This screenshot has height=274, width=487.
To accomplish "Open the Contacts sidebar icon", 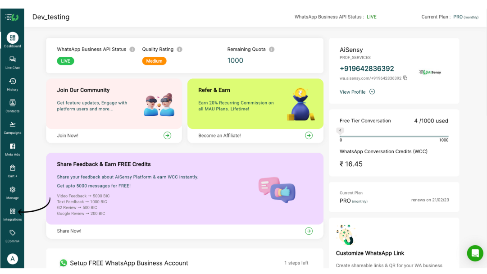I will tap(12, 103).
